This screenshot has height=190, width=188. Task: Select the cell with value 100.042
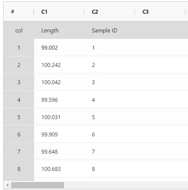click(x=59, y=82)
